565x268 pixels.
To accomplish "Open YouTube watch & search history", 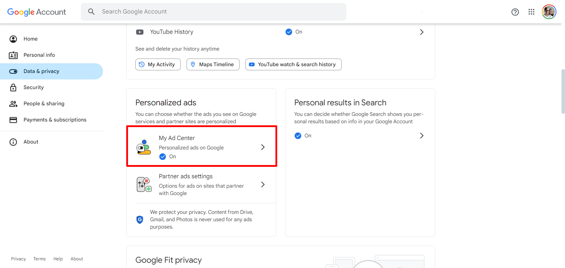I will click(x=293, y=64).
